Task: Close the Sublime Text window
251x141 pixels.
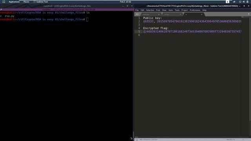Action: [249, 6]
